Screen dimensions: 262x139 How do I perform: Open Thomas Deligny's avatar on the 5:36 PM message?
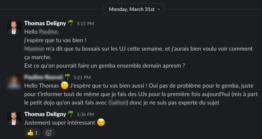pos(14,118)
